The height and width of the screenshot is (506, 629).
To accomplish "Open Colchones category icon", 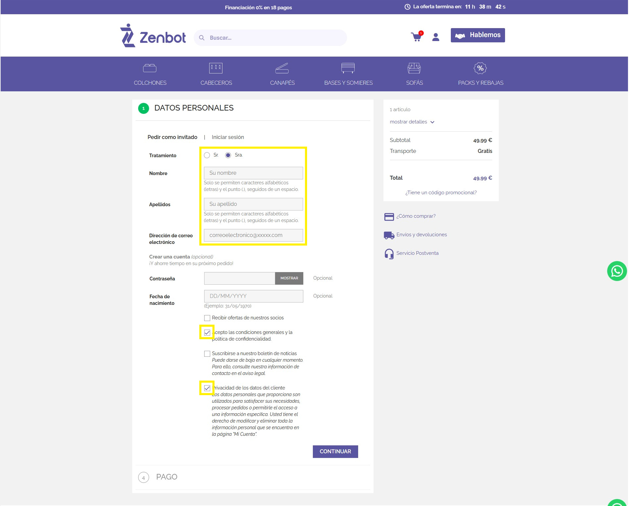I will [150, 68].
